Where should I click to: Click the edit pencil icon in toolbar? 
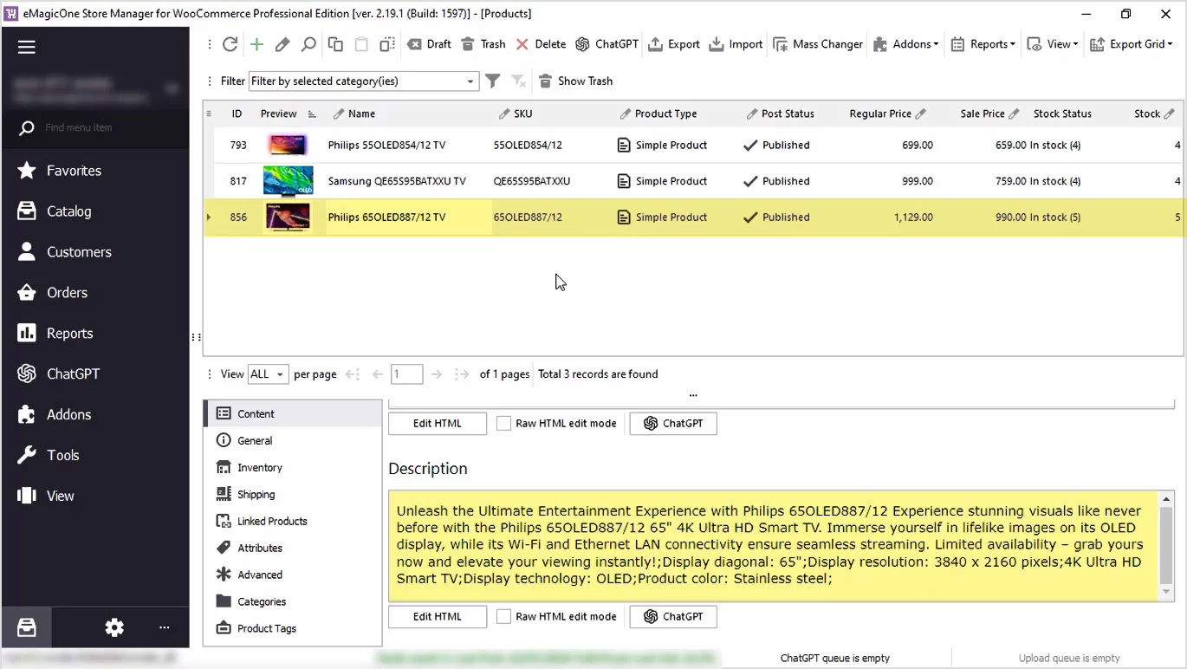pyautogui.click(x=282, y=44)
